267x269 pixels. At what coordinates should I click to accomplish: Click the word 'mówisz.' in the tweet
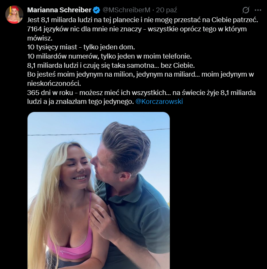pyautogui.click(x=39, y=38)
